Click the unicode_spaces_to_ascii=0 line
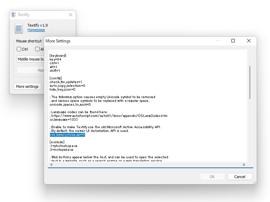The width and height of the screenshot is (270, 202). click(70, 105)
